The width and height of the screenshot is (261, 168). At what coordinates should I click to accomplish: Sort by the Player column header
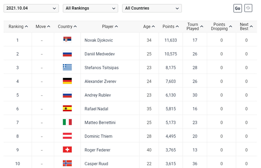(x=110, y=27)
